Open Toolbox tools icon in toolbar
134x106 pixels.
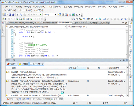[x=70, y=14]
